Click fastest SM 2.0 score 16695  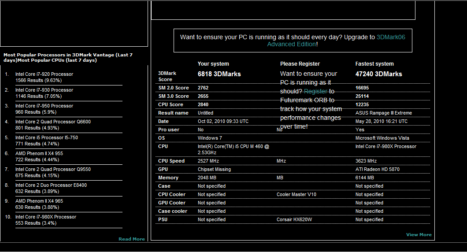tap(362, 88)
